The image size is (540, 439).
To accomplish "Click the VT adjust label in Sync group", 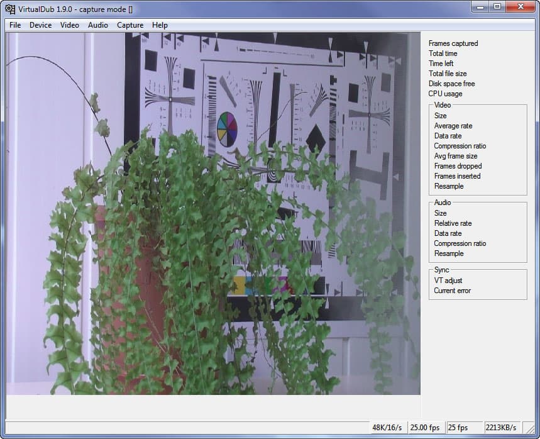I will [x=448, y=281].
